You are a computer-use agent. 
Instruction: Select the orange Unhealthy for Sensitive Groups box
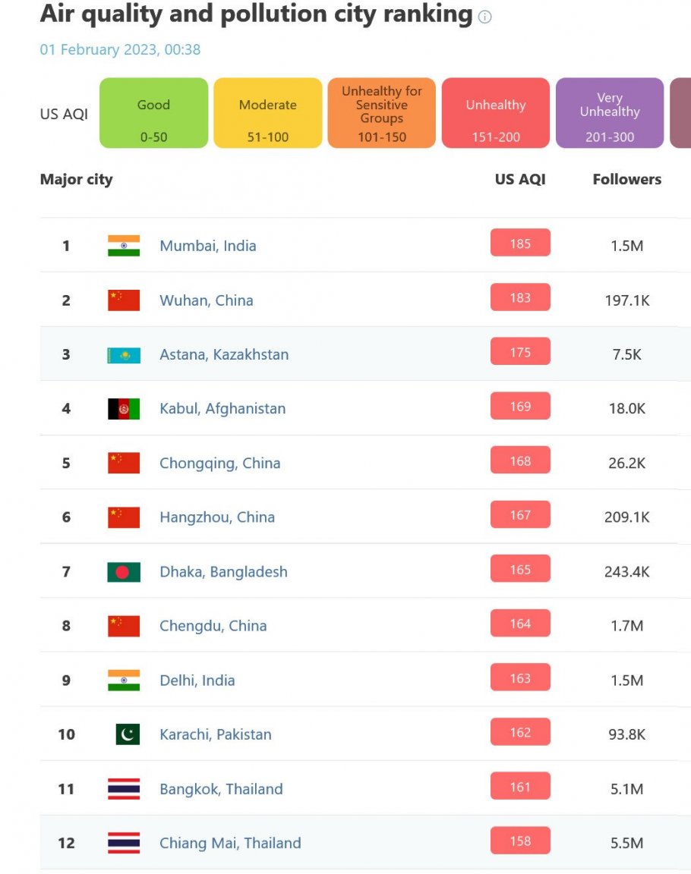pyautogui.click(x=381, y=113)
